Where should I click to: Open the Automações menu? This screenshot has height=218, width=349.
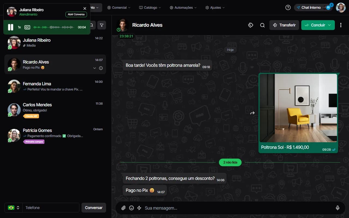point(183,8)
